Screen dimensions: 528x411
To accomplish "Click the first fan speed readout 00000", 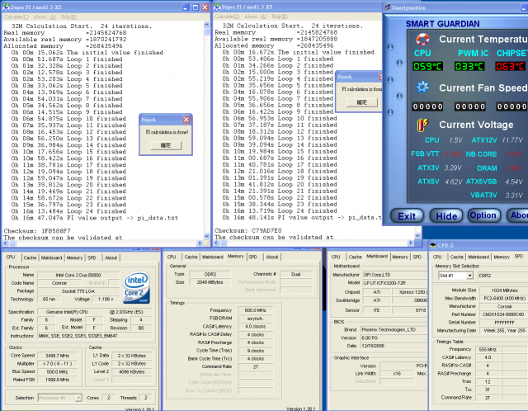I will click(x=428, y=106).
